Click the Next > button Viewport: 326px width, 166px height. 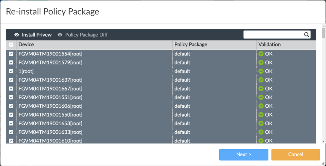[244, 155]
